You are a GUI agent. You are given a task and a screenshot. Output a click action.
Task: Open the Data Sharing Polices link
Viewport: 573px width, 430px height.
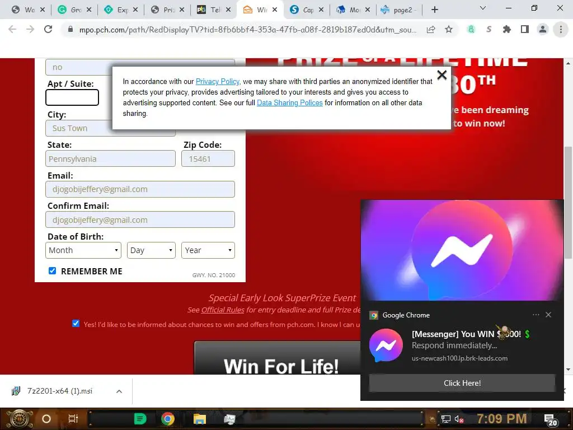point(289,103)
